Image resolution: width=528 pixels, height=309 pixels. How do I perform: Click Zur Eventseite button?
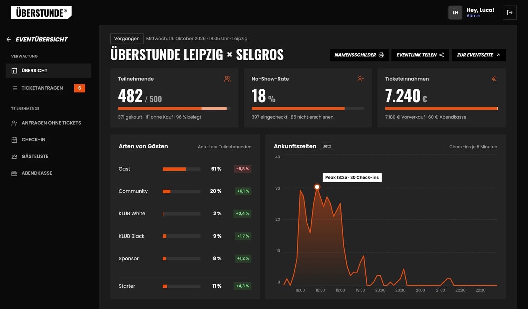tap(479, 55)
